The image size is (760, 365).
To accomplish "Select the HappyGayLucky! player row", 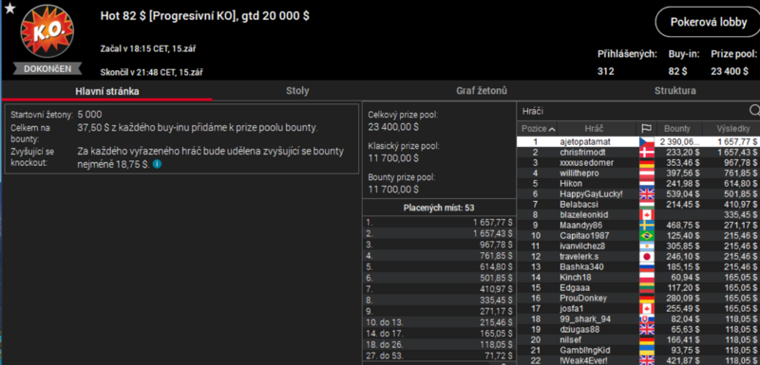I will pyautogui.click(x=637, y=193).
